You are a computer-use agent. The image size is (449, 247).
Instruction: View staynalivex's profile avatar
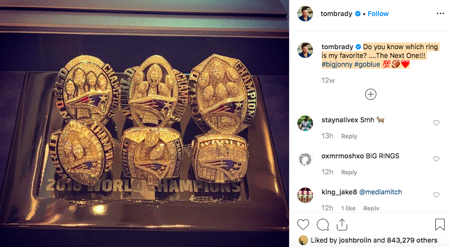click(305, 123)
